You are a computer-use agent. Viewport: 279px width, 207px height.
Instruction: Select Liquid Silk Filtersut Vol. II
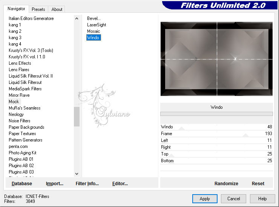[31, 76]
